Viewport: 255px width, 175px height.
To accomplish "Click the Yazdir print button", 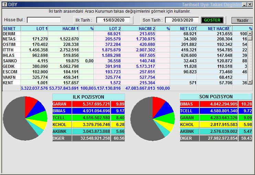I will click(242, 21).
